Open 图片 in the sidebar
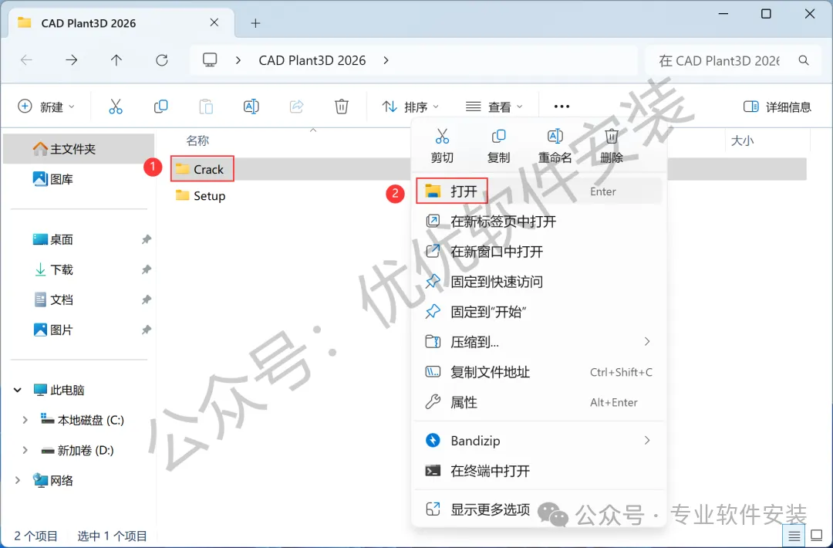This screenshot has width=833, height=548. 79,330
